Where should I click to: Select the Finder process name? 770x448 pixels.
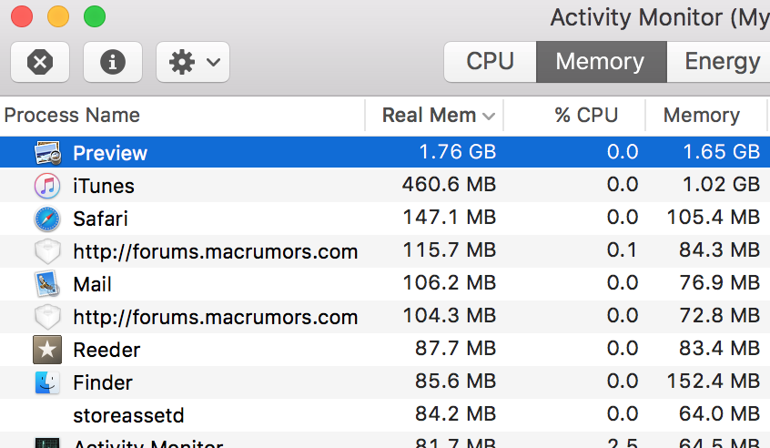[103, 382]
